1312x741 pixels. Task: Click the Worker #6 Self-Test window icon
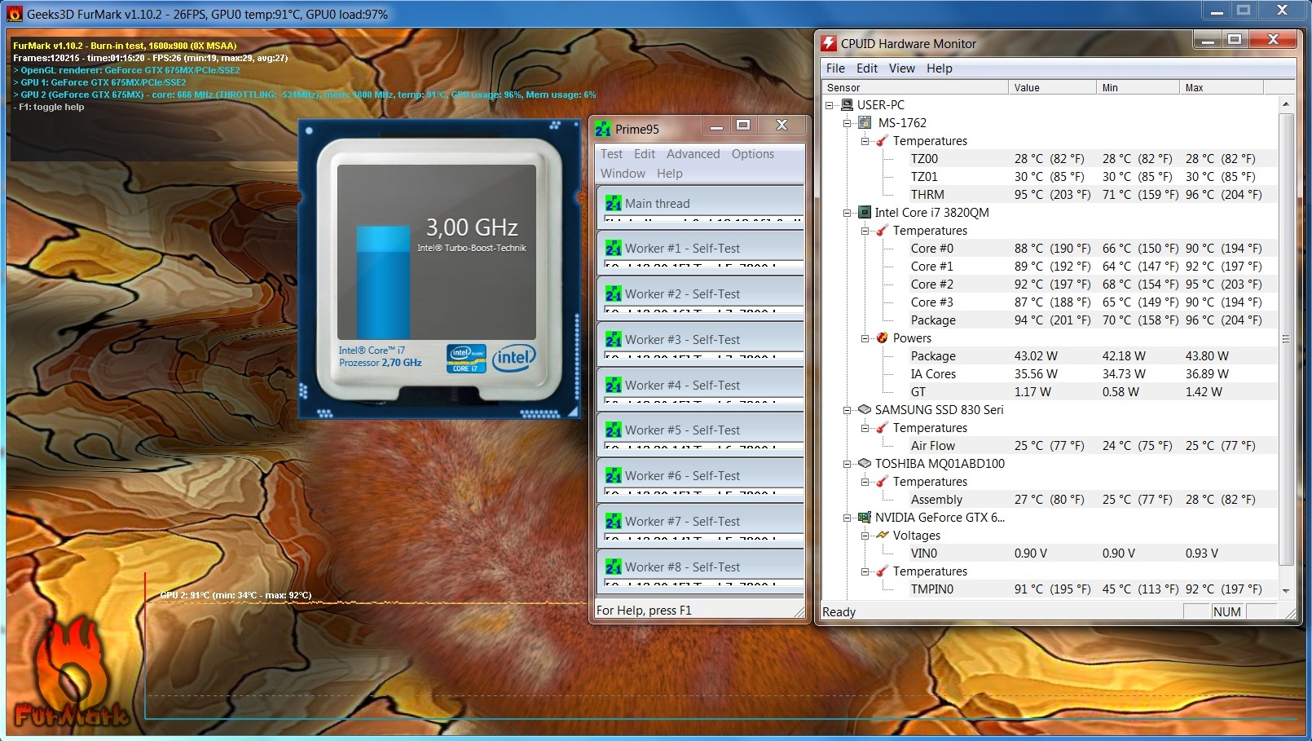(614, 475)
